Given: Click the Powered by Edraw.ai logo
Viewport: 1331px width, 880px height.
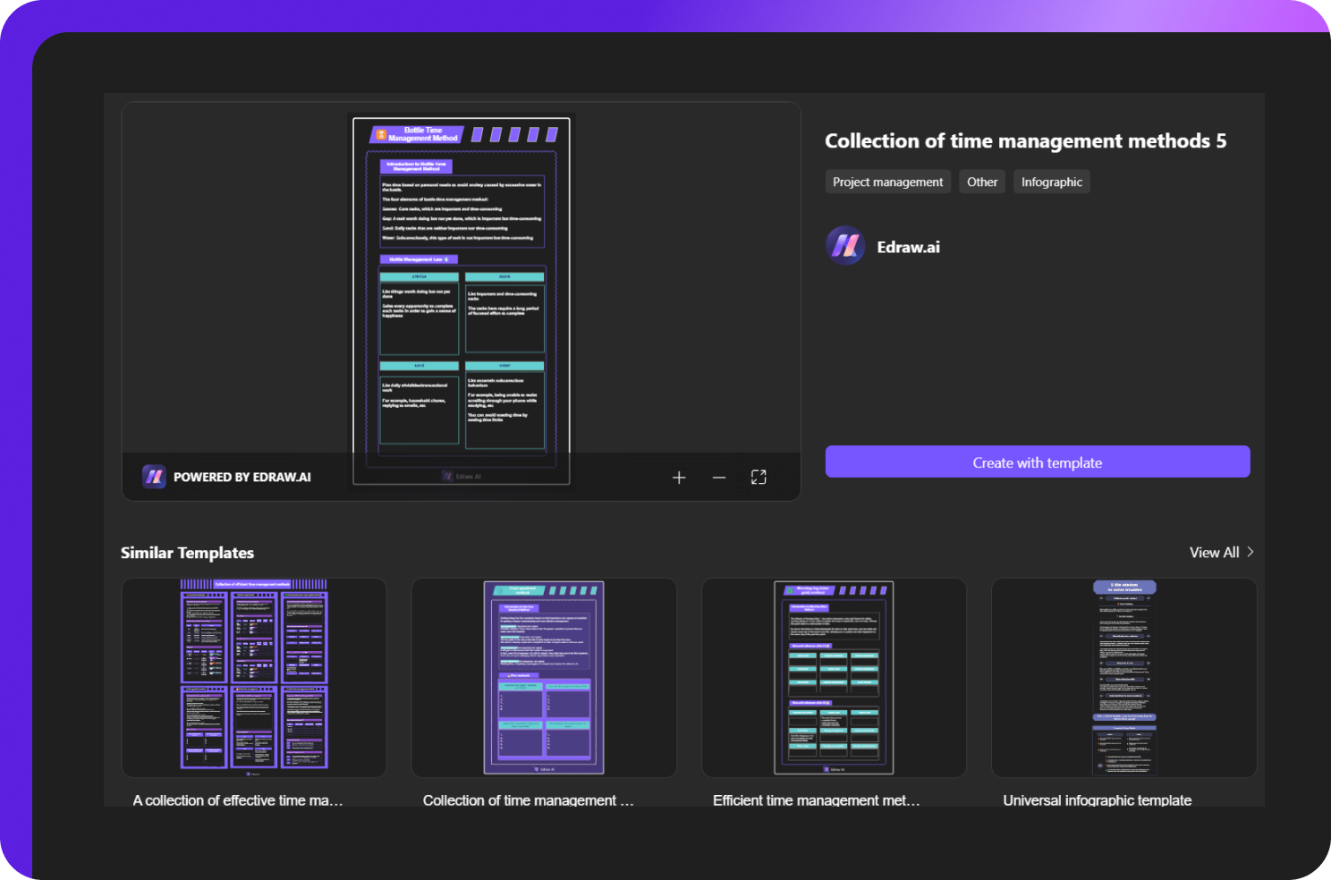Looking at the screenshot, I should (154, 477).
